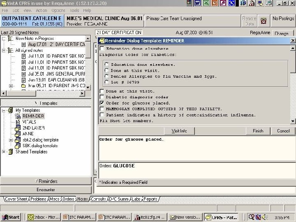This screenshot has height=222, width=296.
Task: Launch PowerPoint from the Office shortcut bar
Action: click(215, 3)
